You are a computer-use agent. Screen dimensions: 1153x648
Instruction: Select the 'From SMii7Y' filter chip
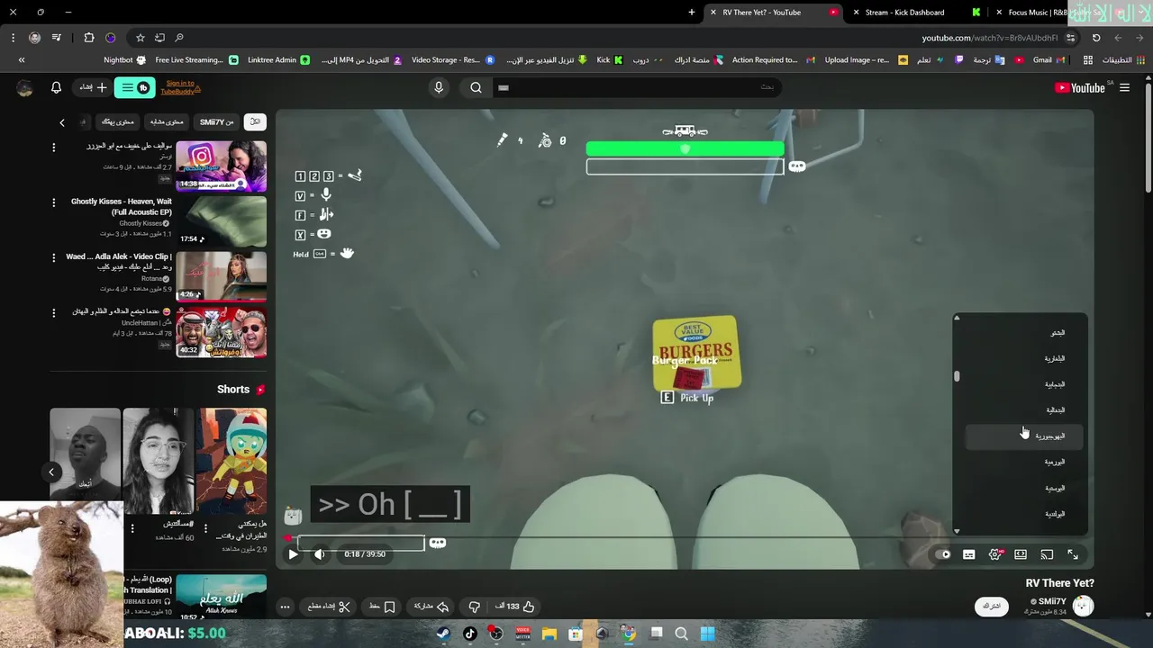coord(216,121)
